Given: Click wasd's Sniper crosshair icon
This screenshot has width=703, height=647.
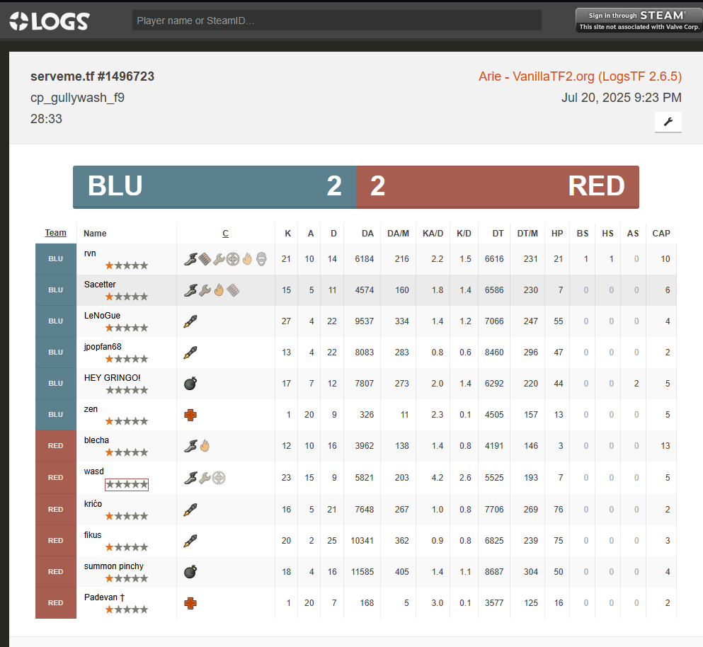Looking at the screenshot, I should point(219,477).
